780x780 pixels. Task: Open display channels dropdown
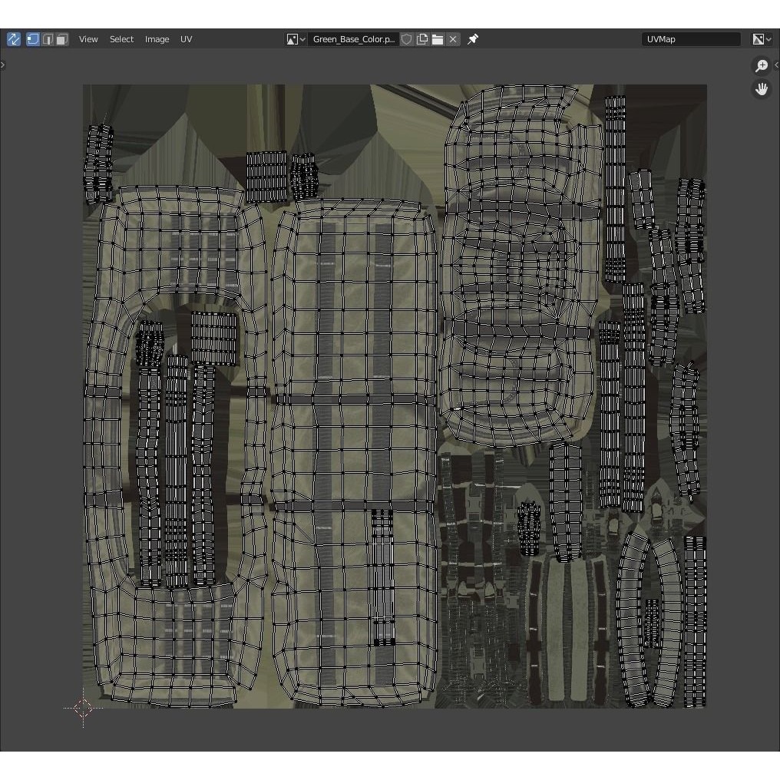point(762,39)
